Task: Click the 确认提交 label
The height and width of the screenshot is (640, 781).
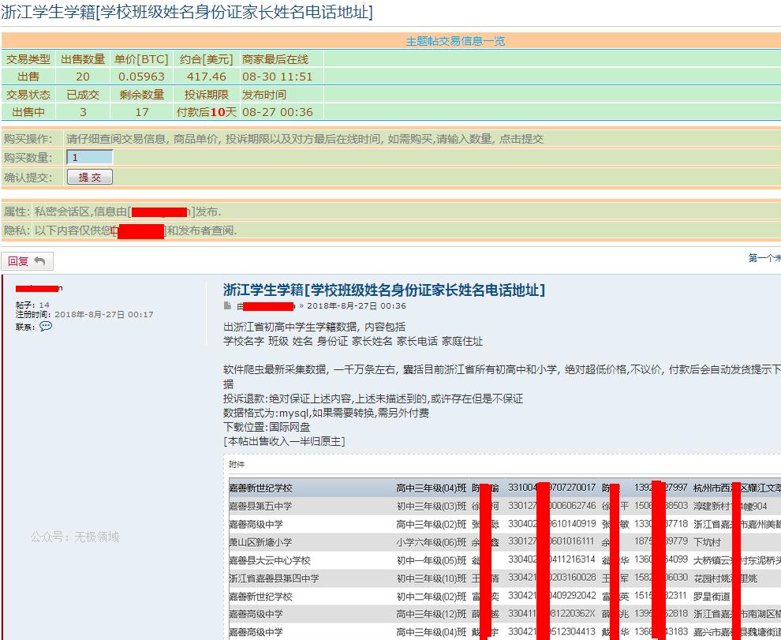Action: [x=28, y=177]
